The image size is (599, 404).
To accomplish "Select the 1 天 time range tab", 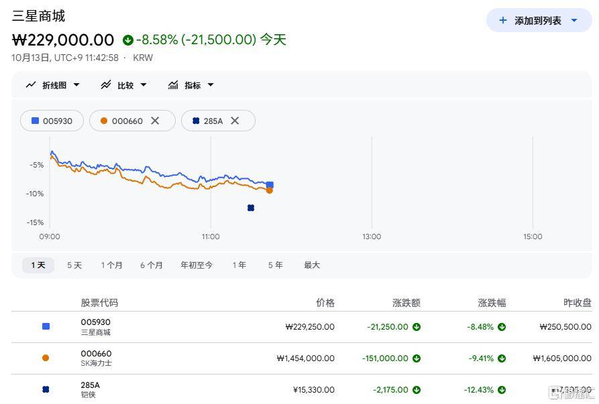I will coord(38,265).
